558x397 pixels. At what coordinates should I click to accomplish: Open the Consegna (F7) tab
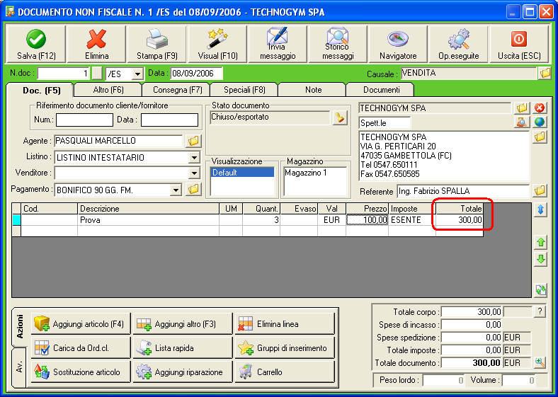point(177,90)
